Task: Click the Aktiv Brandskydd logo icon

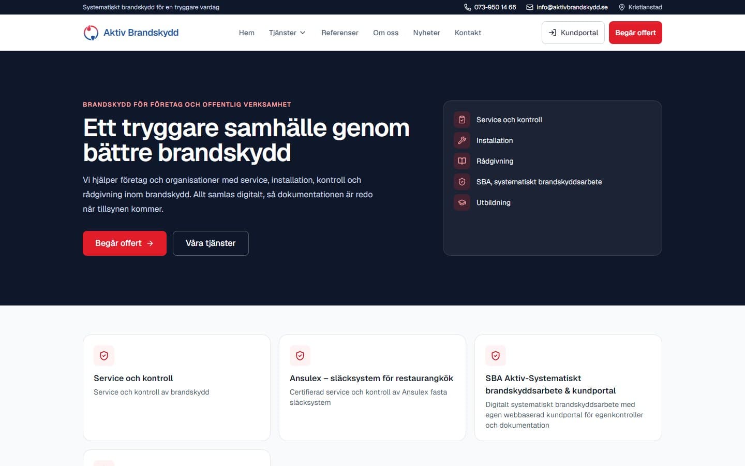Action: point(91,33)
